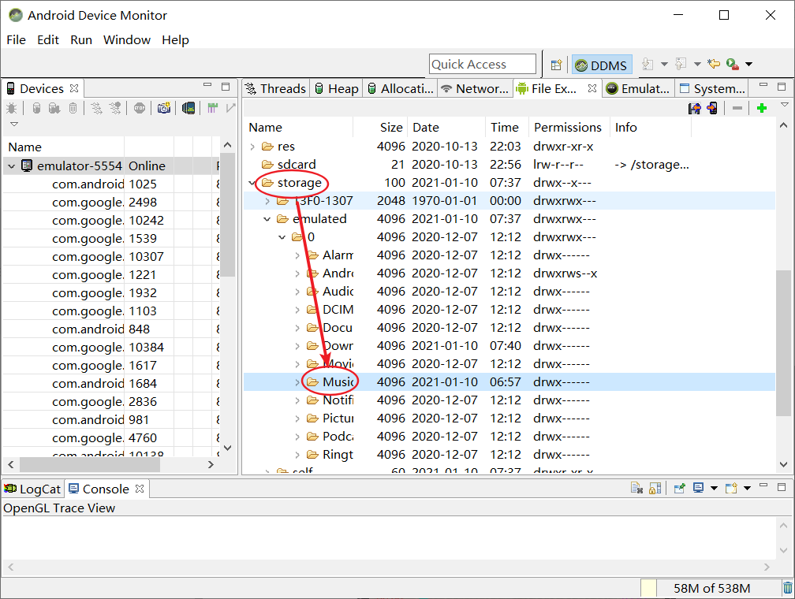This screenshot has height=599, width=795.
Task: Collapse the emulated folder
Action: click(267, 219)
